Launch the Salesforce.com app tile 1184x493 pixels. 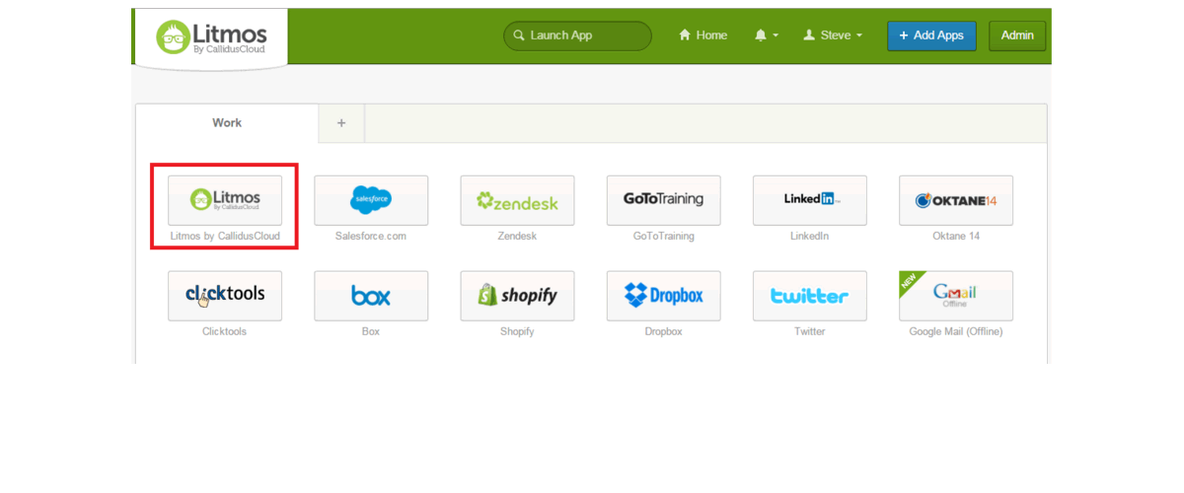pyautogui.click(x=371, y=200)
